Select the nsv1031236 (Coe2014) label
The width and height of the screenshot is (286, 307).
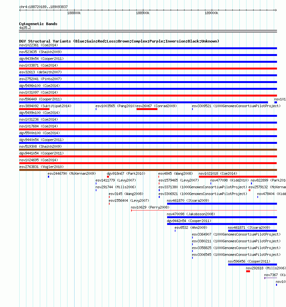click(39, 119)
